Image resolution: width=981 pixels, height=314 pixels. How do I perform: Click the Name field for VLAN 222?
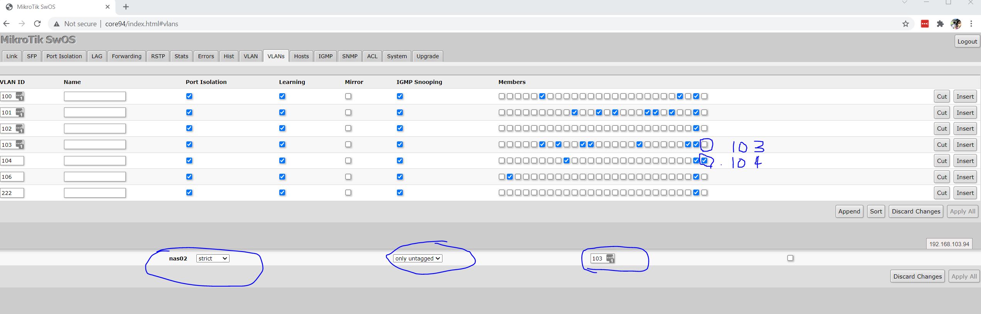(x=95, y=193)
